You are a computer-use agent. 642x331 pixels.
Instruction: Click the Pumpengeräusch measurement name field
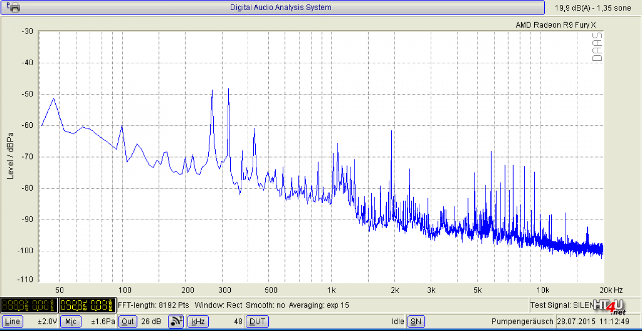[522, 321]
